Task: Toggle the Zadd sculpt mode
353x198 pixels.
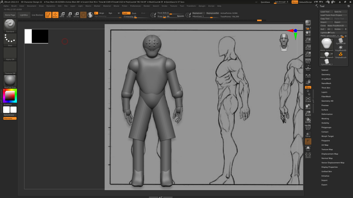Action: click(126, 13)
